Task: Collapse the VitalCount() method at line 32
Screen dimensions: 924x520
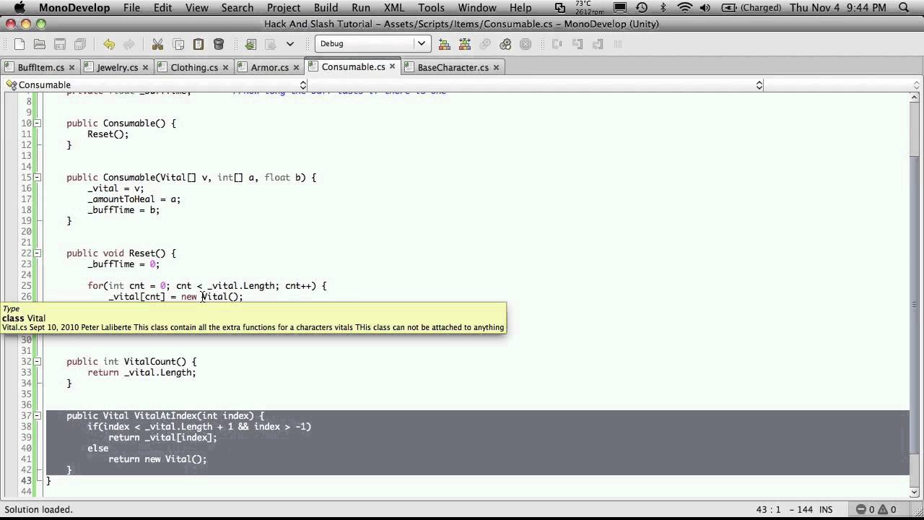Action: pos(37,361)
